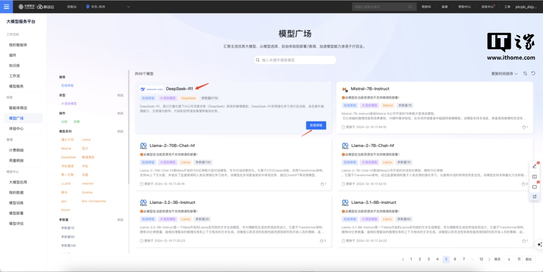Toggle the LLaVA series filter
Viewport: 543px width, 272px height.
tap(65, 184)
